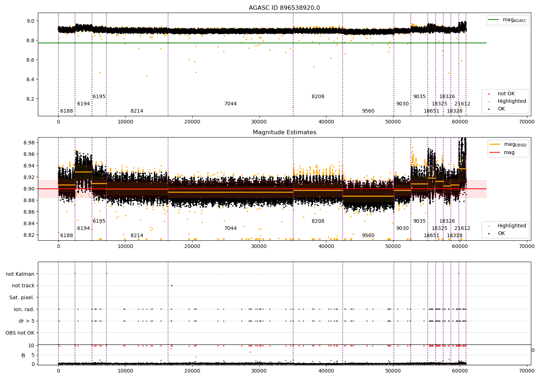This screenshot has width=541, height=379.
Task: Select the mag OBSID legend entry
Action: (x=509, y=144)
